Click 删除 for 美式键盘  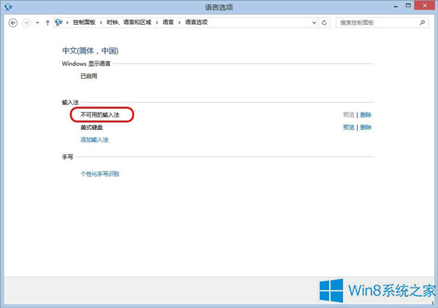pos(366,127)
